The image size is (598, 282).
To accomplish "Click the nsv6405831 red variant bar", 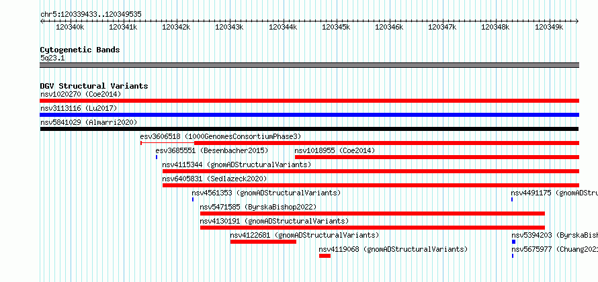I will click(371, 185).
